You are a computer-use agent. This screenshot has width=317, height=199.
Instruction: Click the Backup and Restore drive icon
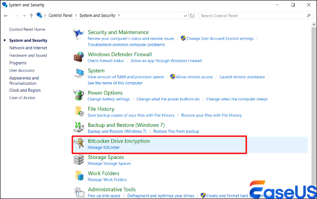(79, 127)
